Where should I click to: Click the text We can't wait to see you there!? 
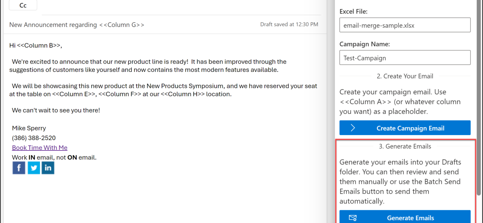56,110
